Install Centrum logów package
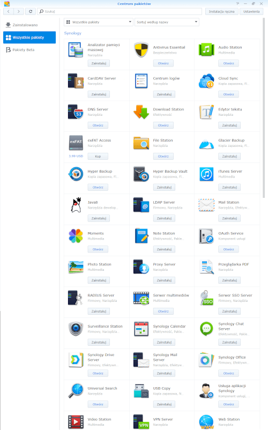 164,94
